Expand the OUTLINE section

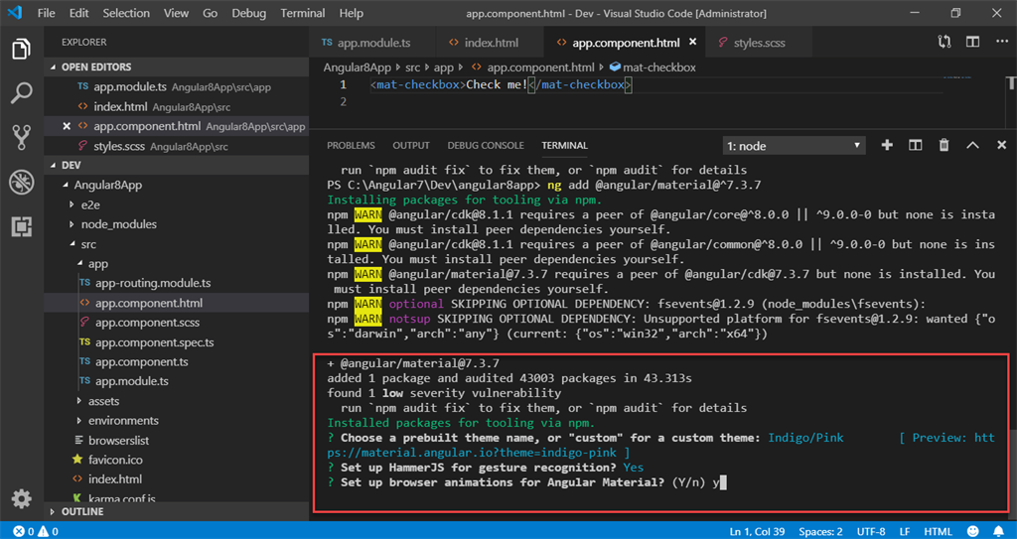click(81, 512)
